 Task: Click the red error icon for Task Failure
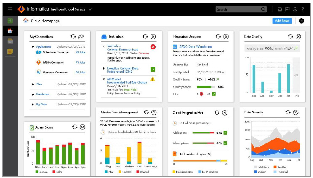153,47
